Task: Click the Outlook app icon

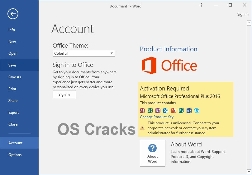Action: (x=166, y=111)
